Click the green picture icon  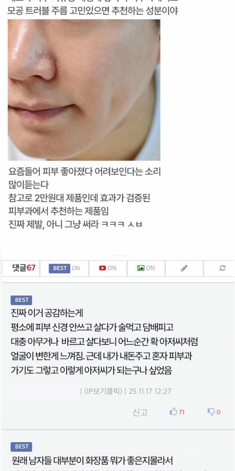tap(141, 268)
